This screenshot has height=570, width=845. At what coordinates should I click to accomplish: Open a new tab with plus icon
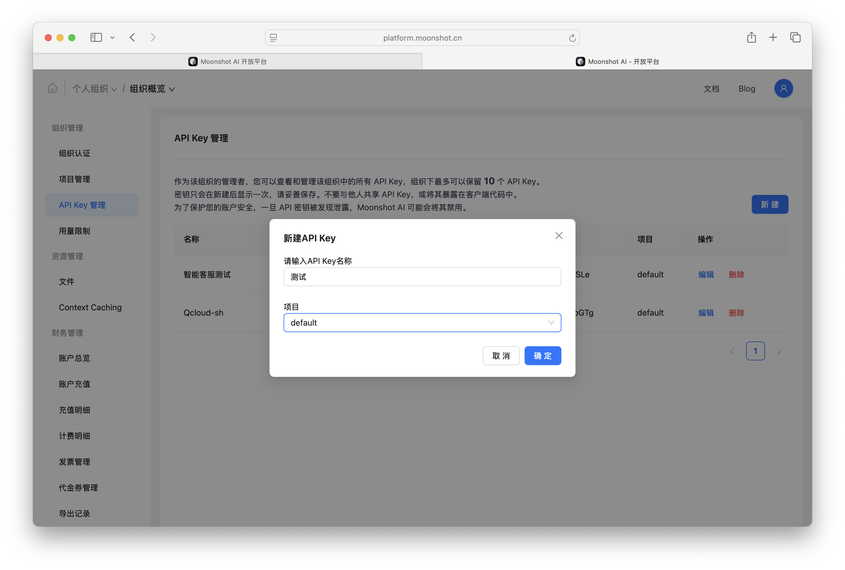pyautogui.click(x=773, y=37)
